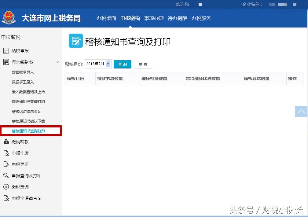This screenshot has height=217, width=308.
Task: Click the 缴税查询 dollar icon
Action: pyautogui.click(x=5, y=187)
